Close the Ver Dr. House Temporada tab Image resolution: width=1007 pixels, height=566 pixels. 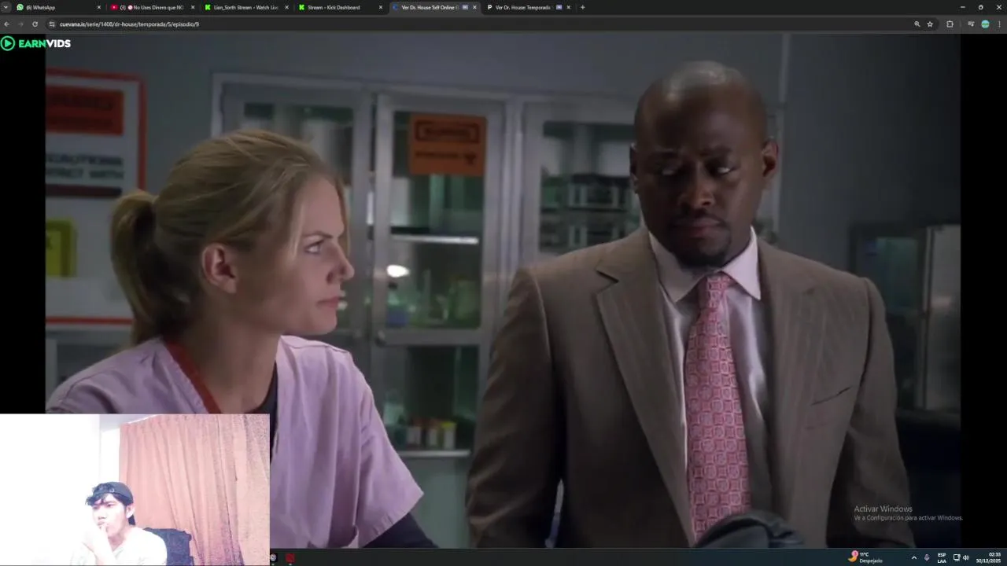(x=568, y=7)
